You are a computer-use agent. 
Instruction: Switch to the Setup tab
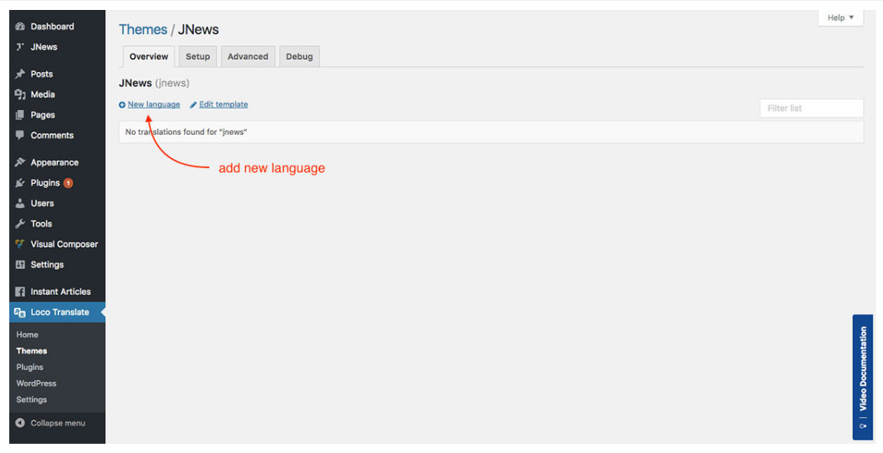(197, 56)
